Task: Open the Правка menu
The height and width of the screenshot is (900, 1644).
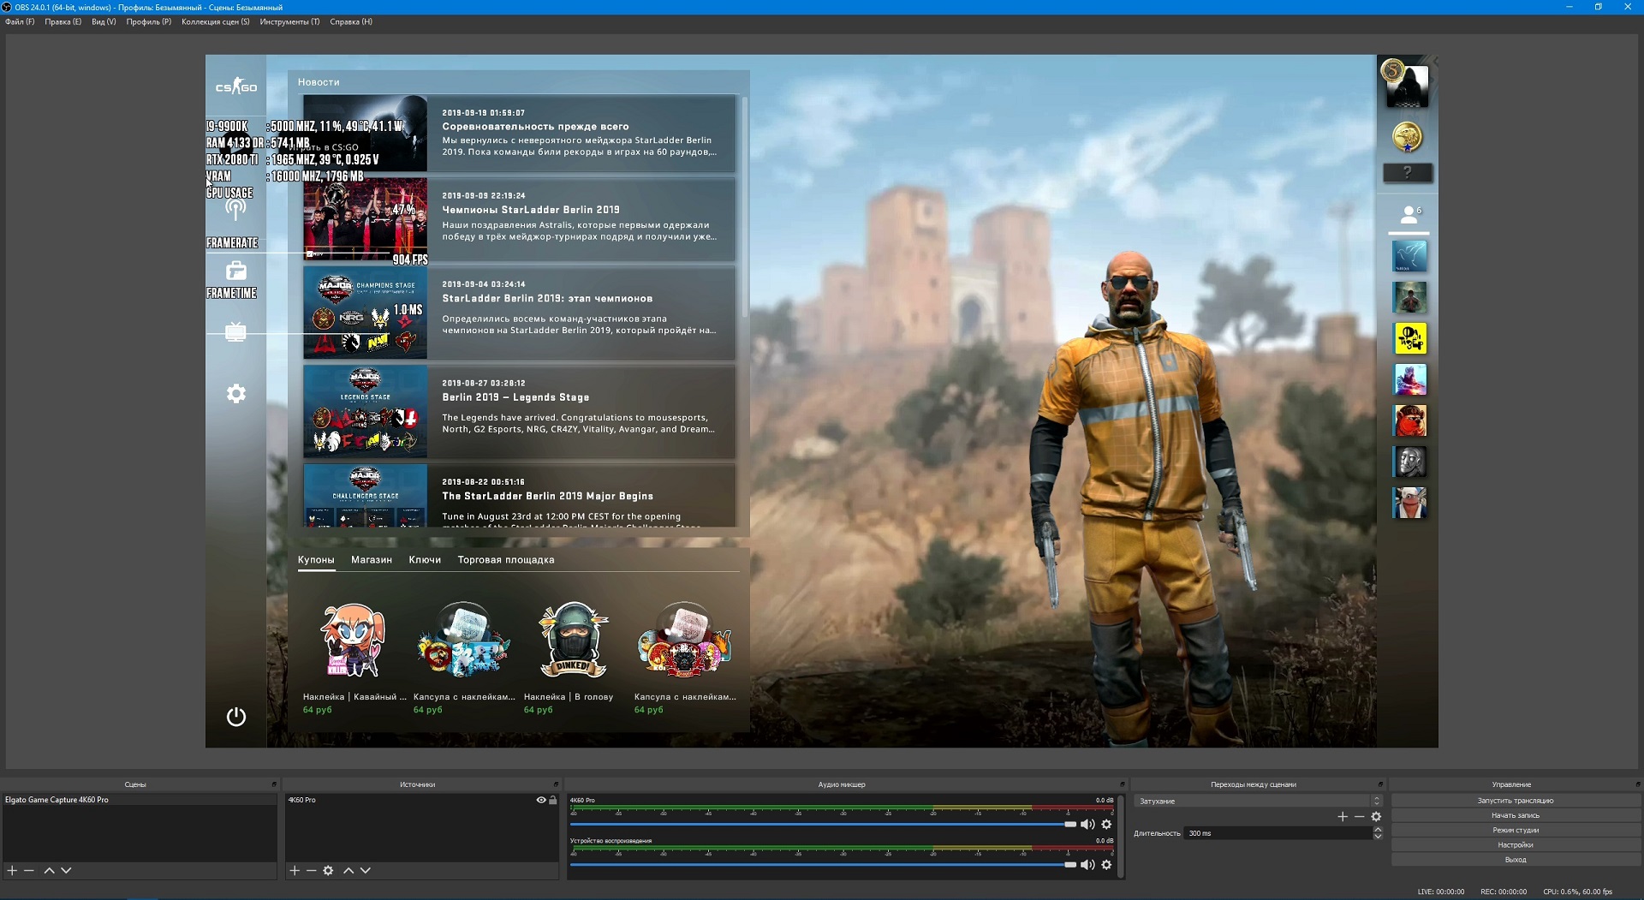Action: [x=63, y=21]
